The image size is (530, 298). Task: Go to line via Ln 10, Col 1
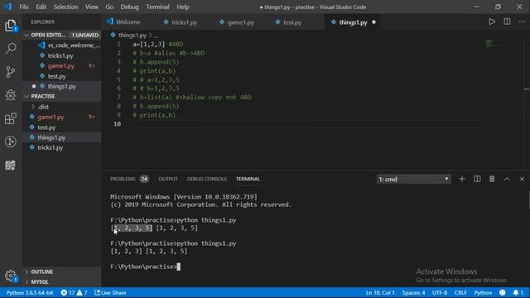(380, 292)
